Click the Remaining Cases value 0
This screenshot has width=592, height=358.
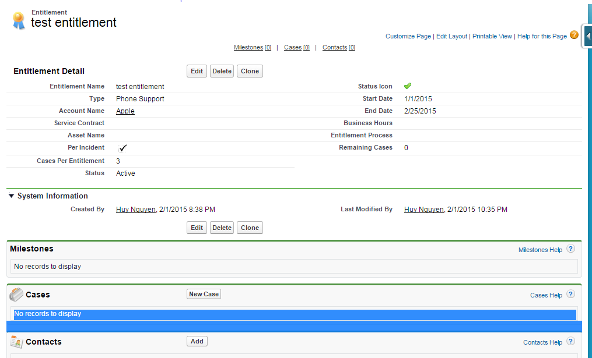click(x=406, y=148)
